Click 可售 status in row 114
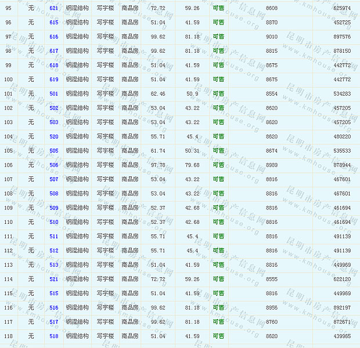Viewport: 360px width, 348px height. [218, 279]
